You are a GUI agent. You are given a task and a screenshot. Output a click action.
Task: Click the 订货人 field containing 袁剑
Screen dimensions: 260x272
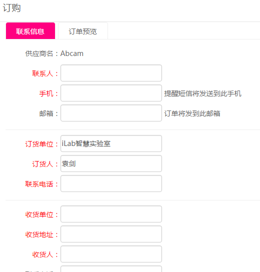tap(111, 163)
